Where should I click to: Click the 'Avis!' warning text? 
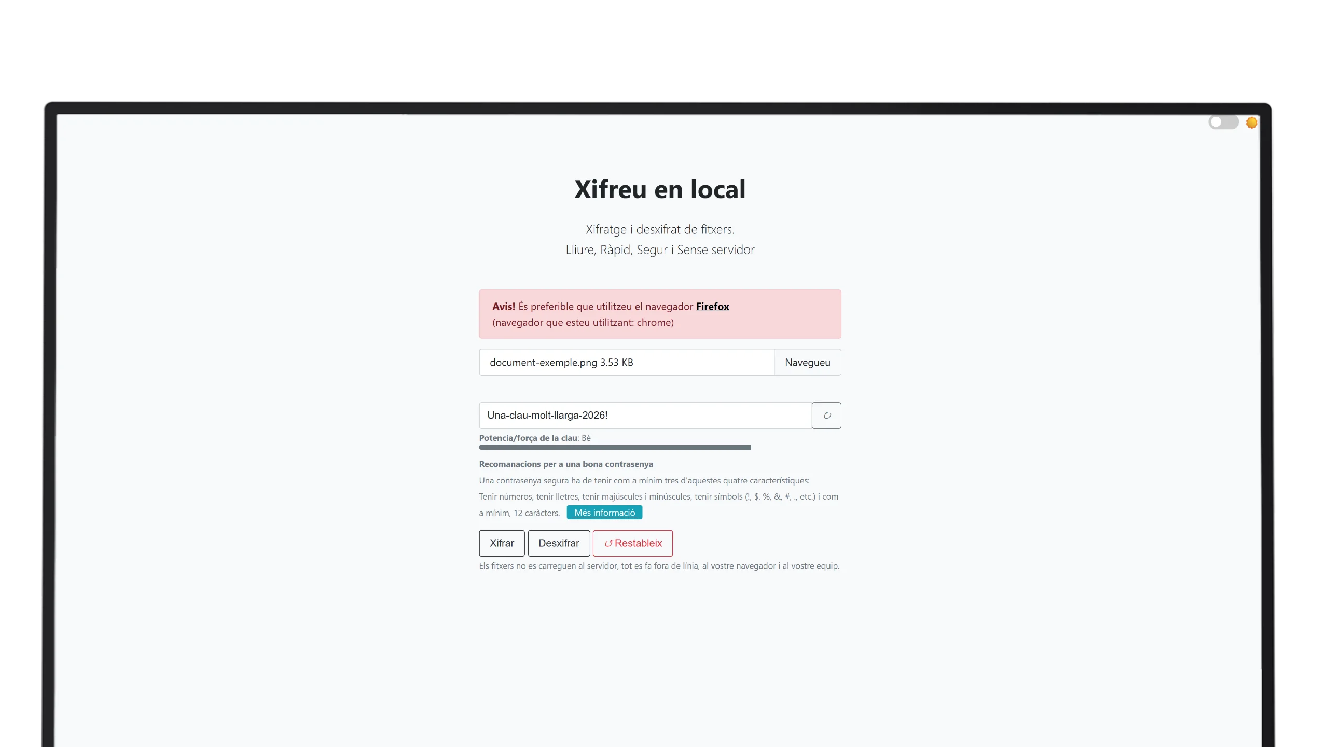click(504, 307)
